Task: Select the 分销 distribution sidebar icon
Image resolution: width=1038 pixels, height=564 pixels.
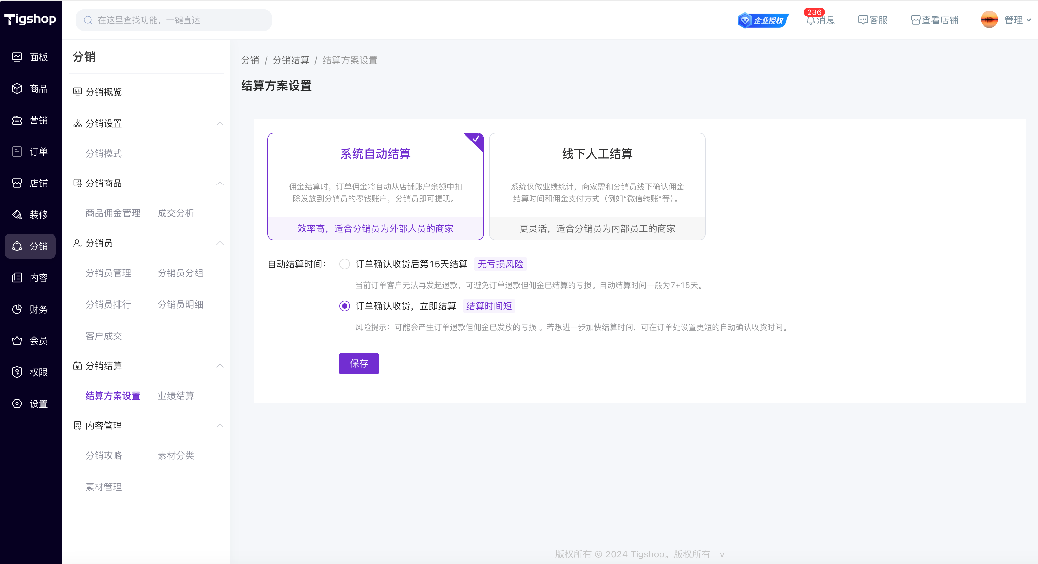Action: tap(17, 246)
